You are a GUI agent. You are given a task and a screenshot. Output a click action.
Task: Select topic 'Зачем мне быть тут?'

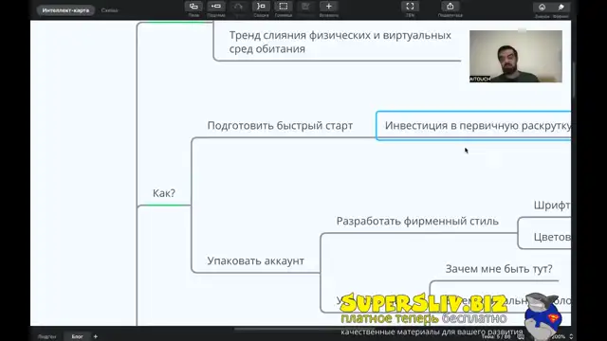coord(499,269)
